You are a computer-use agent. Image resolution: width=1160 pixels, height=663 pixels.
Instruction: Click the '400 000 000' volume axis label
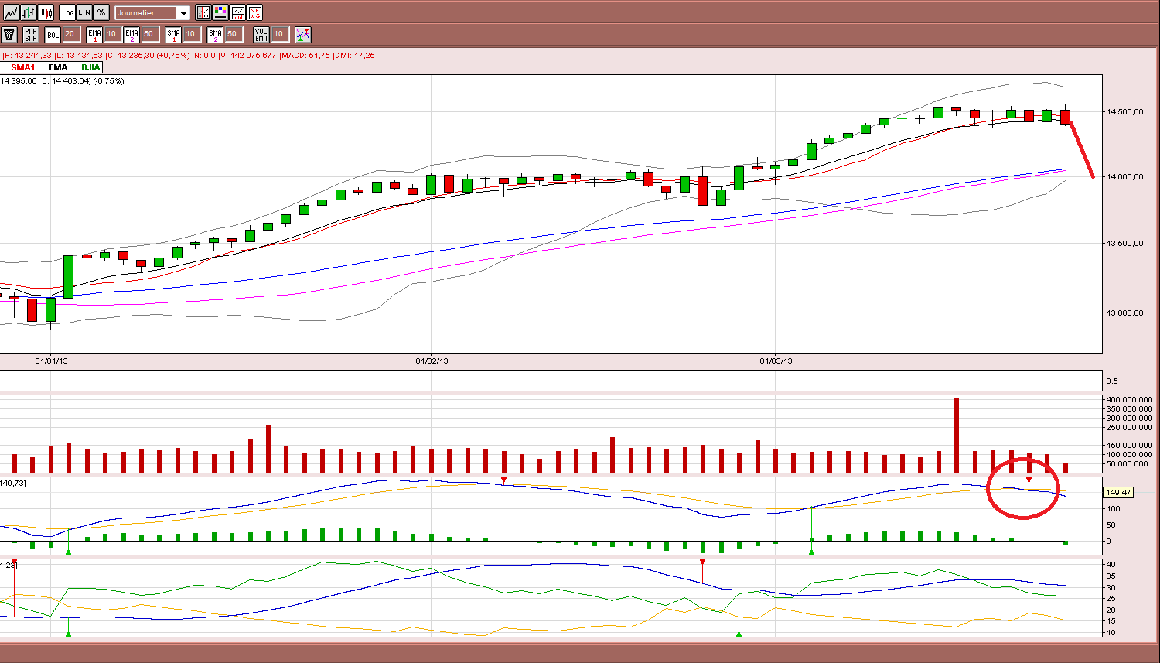coord(1130,400)
